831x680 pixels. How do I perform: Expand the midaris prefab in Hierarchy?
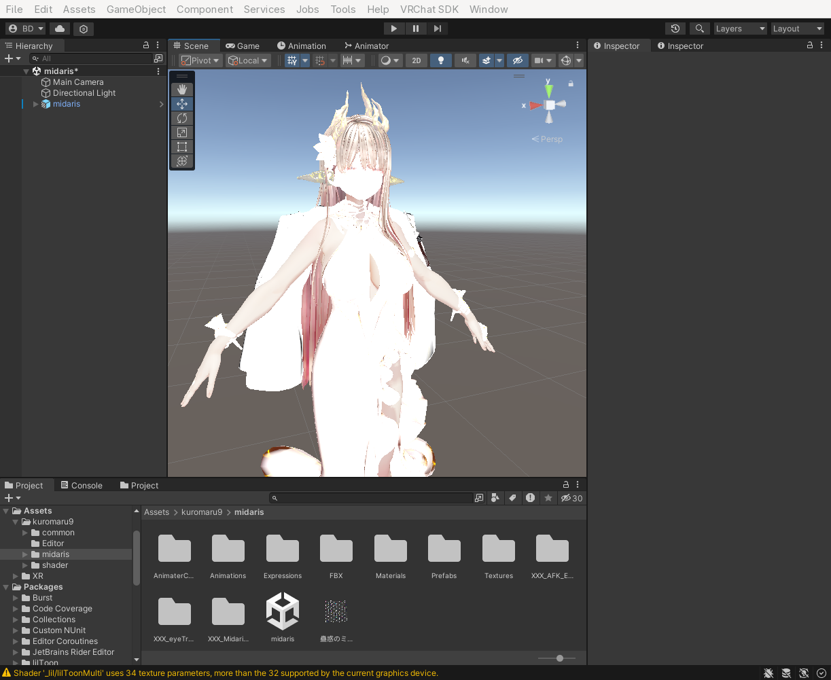click(x=36, y=104)
